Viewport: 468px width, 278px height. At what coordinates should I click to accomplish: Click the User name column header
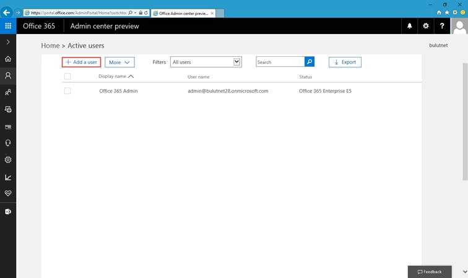tap(199, 77)
